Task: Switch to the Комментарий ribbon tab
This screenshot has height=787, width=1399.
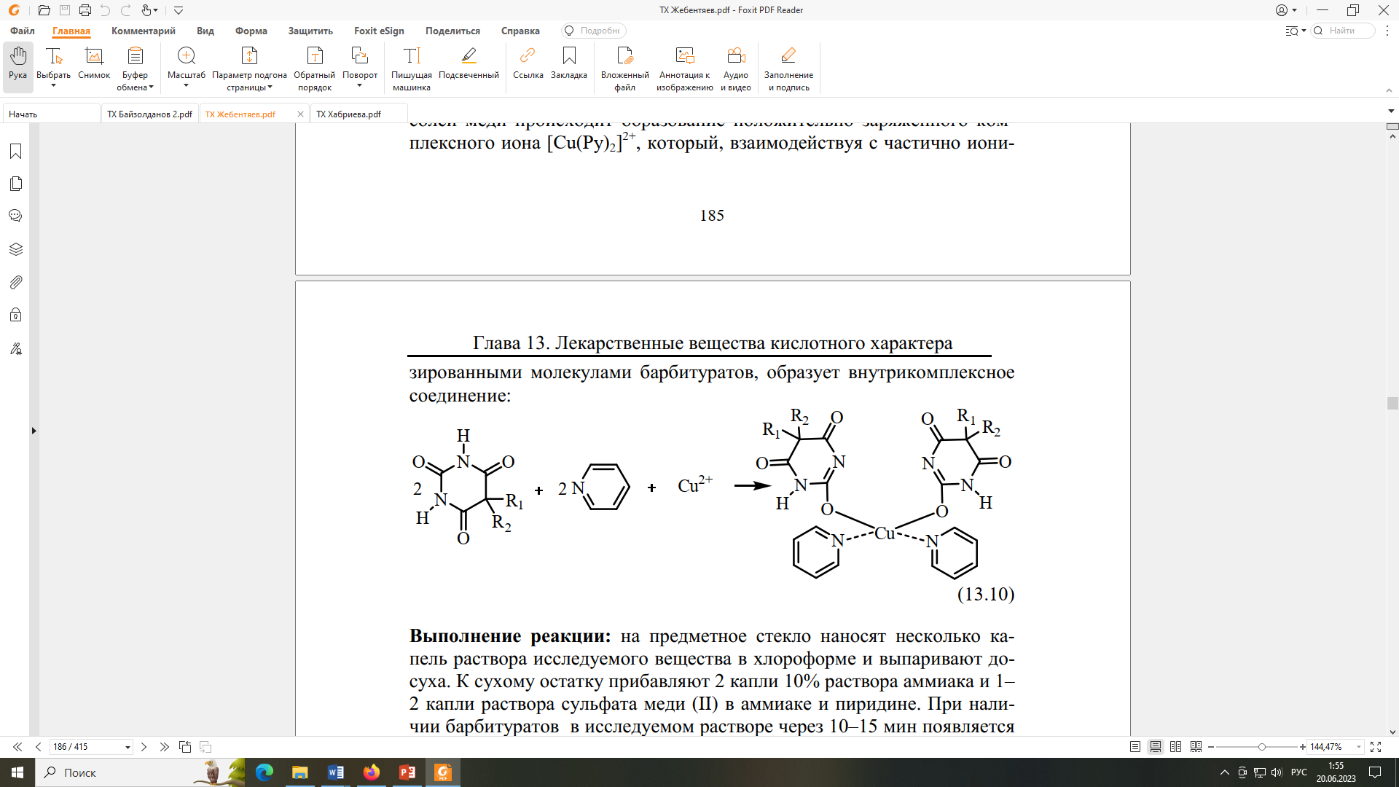Action: pos(144,31)
